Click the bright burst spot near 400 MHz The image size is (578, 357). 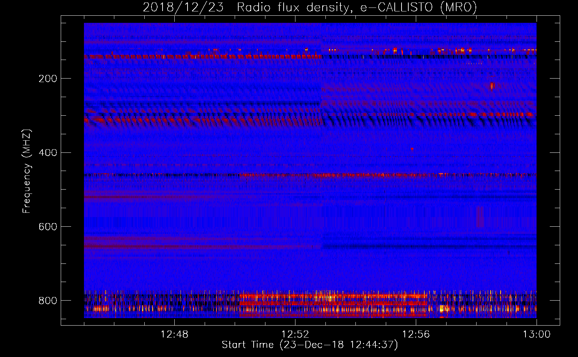412,149
